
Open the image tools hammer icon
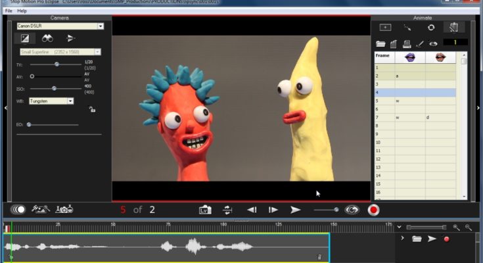40,209
